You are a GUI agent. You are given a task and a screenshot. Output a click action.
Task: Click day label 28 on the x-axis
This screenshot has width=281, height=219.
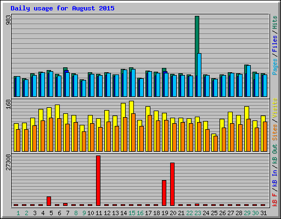click(x=239, y=213)
